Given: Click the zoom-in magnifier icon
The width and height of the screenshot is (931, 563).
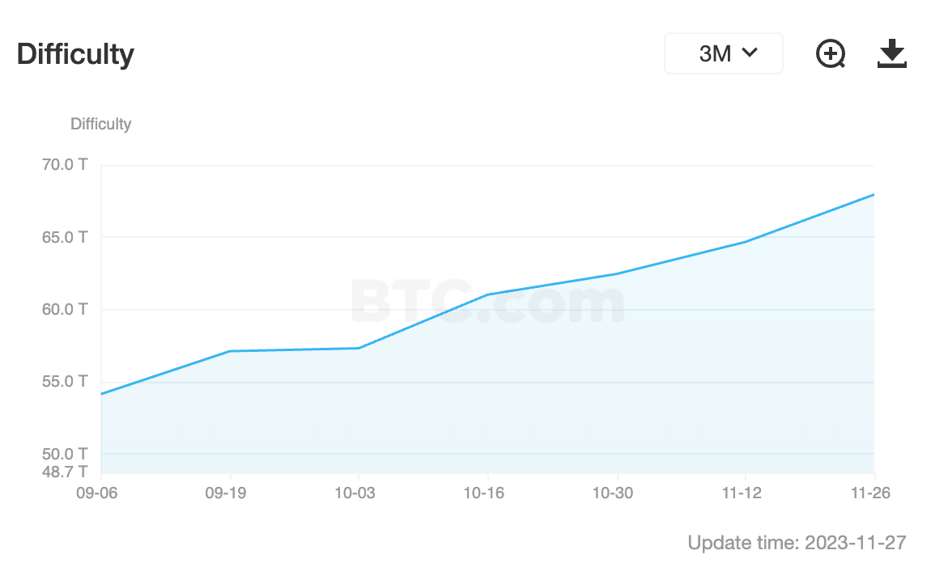Looking at the screenshot, I should (830, 54).
